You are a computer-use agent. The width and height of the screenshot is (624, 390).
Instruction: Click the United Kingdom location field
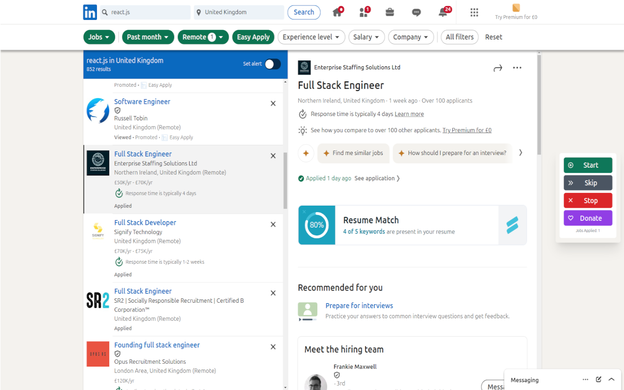point(239,12)
